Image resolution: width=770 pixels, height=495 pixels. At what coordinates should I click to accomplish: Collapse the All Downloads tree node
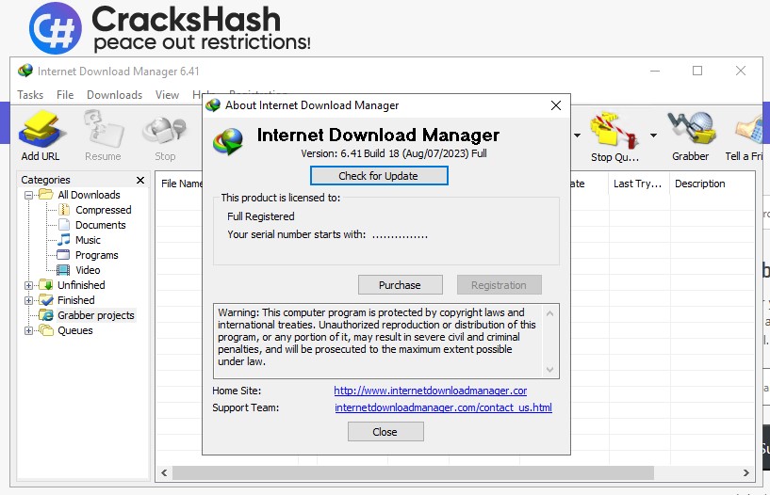[28, 195]
